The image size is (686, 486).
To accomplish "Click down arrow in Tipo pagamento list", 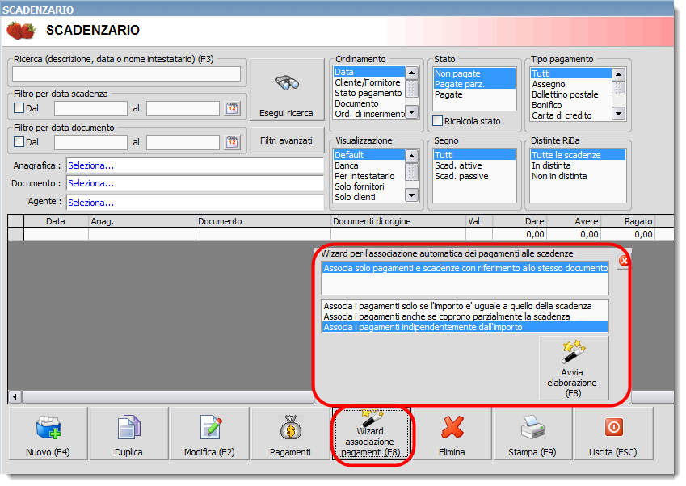I will tap(618, 114).
